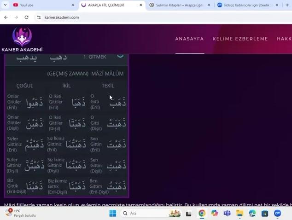The image size is (292, 220).
Task: Reload the page with the refresh icon
Action: pos(27,17)
